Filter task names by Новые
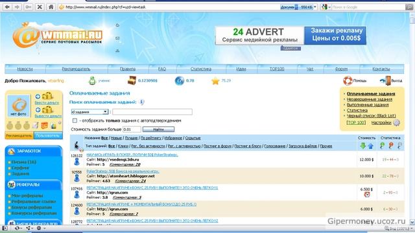Image resolution: width=415 pixels, height=233 pixels. (116, 138)
